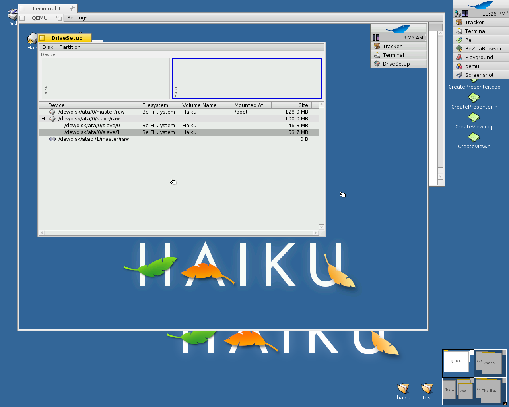Select Screenshot entry in Deskbar
Screen dimensions: 509x407
point(480,75)
